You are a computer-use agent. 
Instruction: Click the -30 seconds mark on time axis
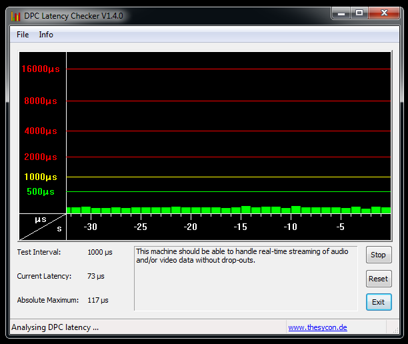[x=91, y=227]
